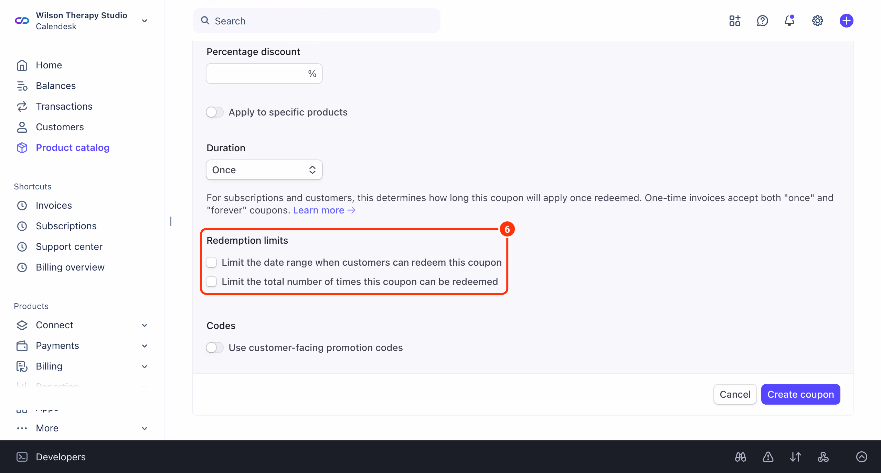This screenshot has width=881, height=473.
Task: Click the Calendesk account logo icon
Action: [x=22, y=21]
